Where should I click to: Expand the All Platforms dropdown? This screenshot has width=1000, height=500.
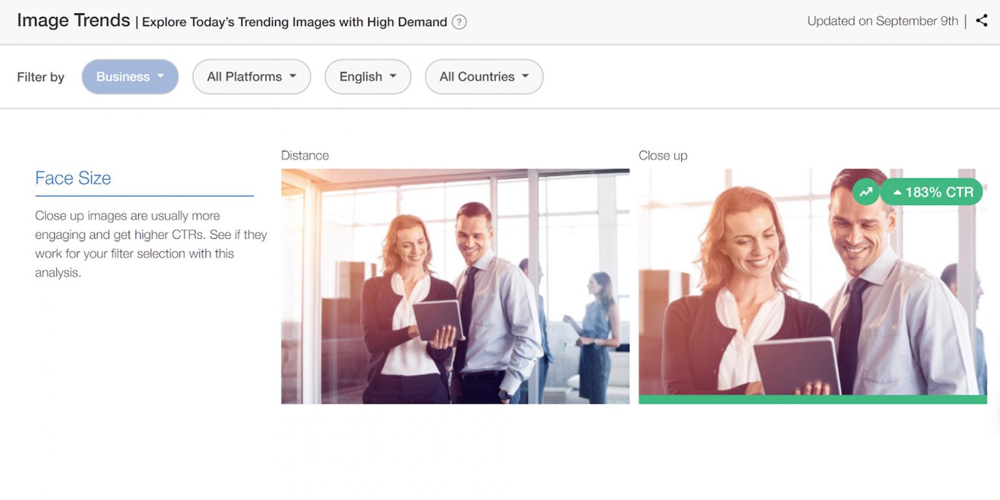[251, 77]
